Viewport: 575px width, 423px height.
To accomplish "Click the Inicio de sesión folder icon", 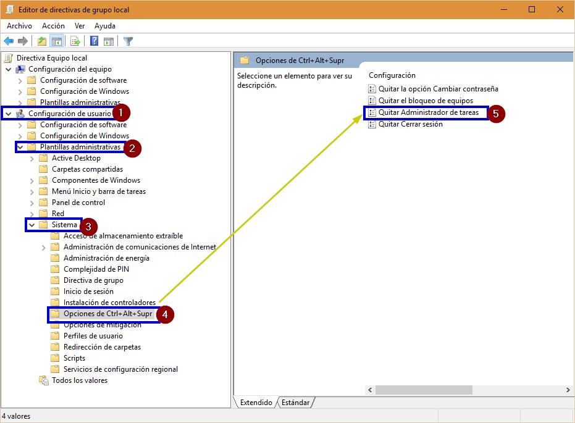I will [x=55, y=291].
